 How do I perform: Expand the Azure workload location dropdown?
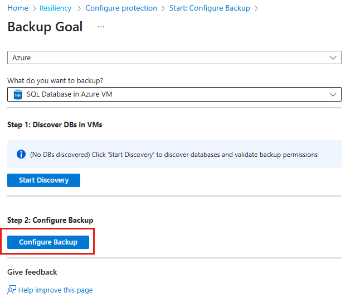point(174,58)
